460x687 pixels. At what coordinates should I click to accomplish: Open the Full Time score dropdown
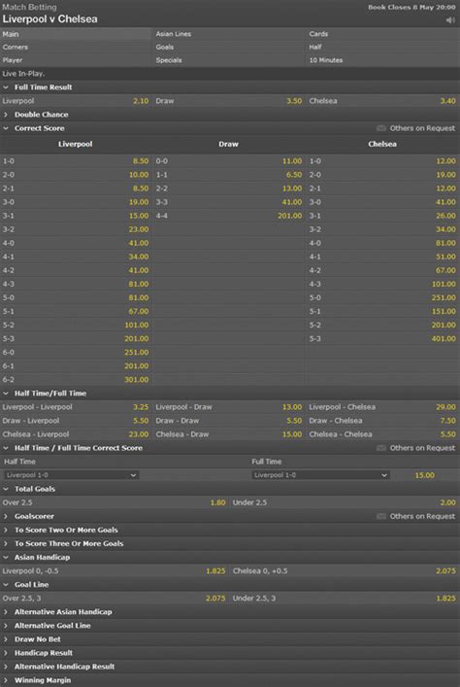[320, 475]
